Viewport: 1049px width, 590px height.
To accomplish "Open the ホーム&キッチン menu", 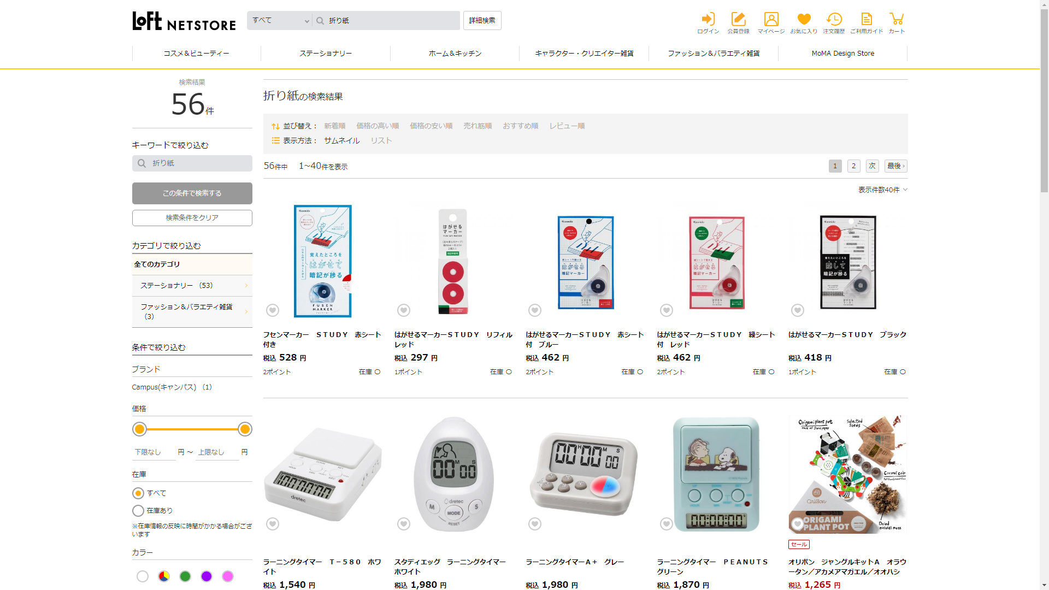I will [x=455, y=54].
